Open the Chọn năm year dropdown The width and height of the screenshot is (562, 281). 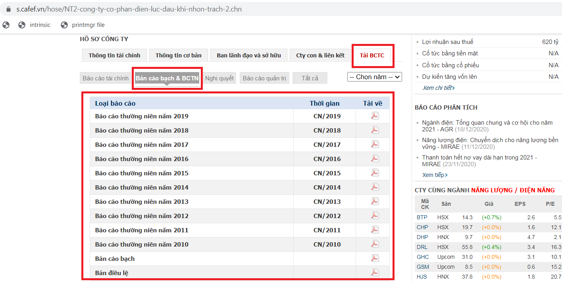[x=374, y=77]
